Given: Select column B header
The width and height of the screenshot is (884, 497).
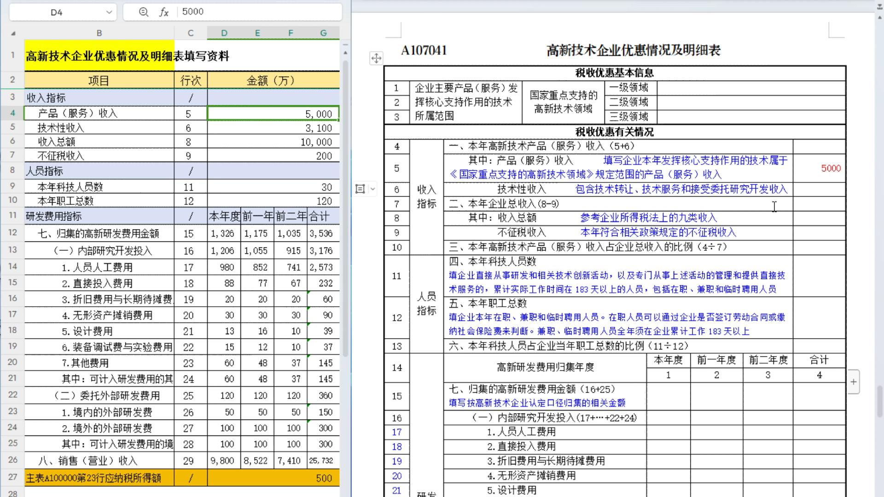Looking at the screenshot, I should (99, 33).
